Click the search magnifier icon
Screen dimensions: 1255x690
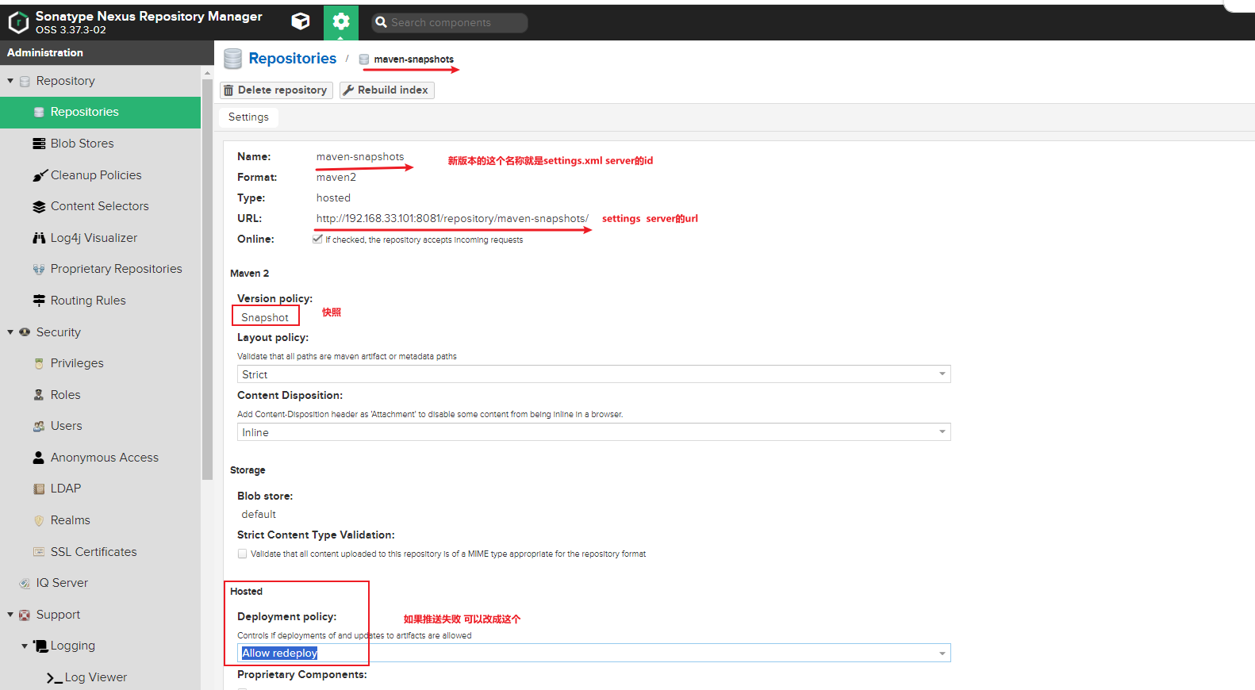point(382,23)
